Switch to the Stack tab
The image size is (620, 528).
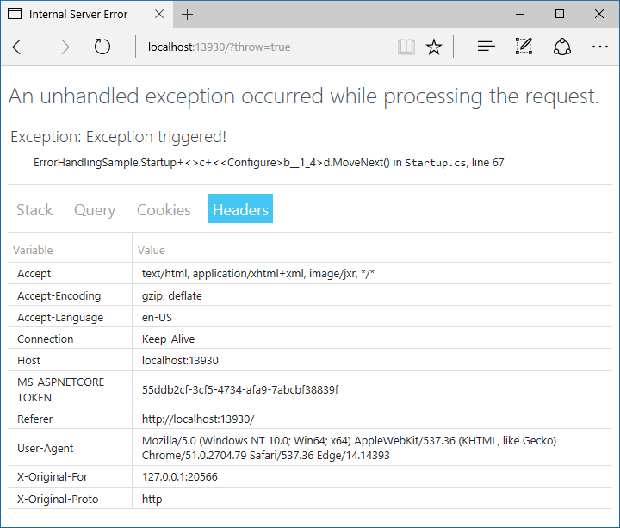click(x=34, y=209)
